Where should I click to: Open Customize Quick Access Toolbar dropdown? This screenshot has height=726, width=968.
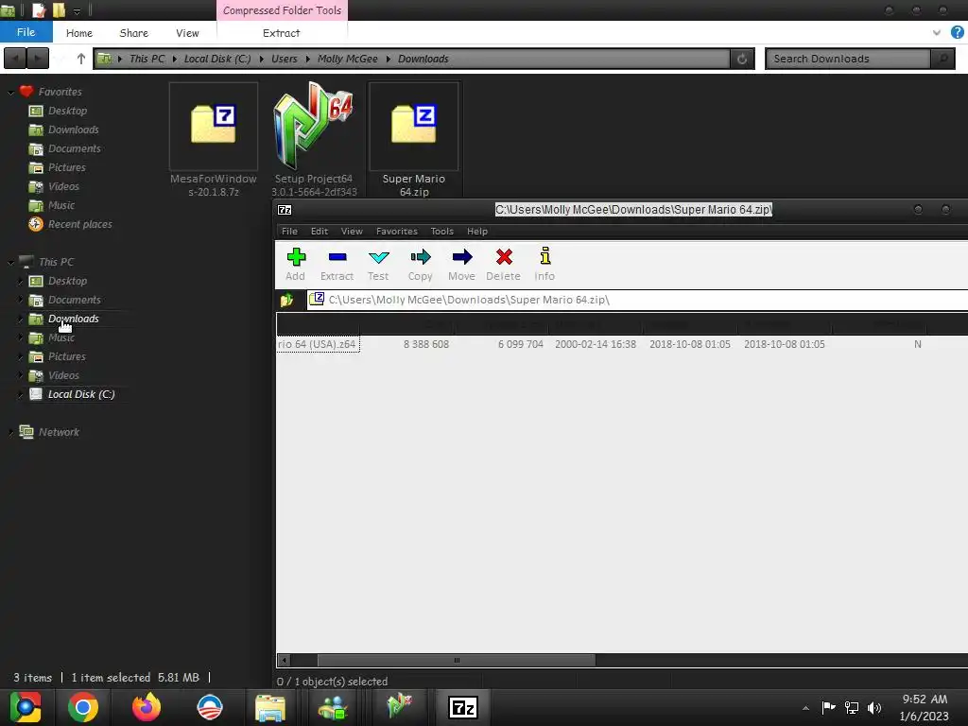[77, 10]
